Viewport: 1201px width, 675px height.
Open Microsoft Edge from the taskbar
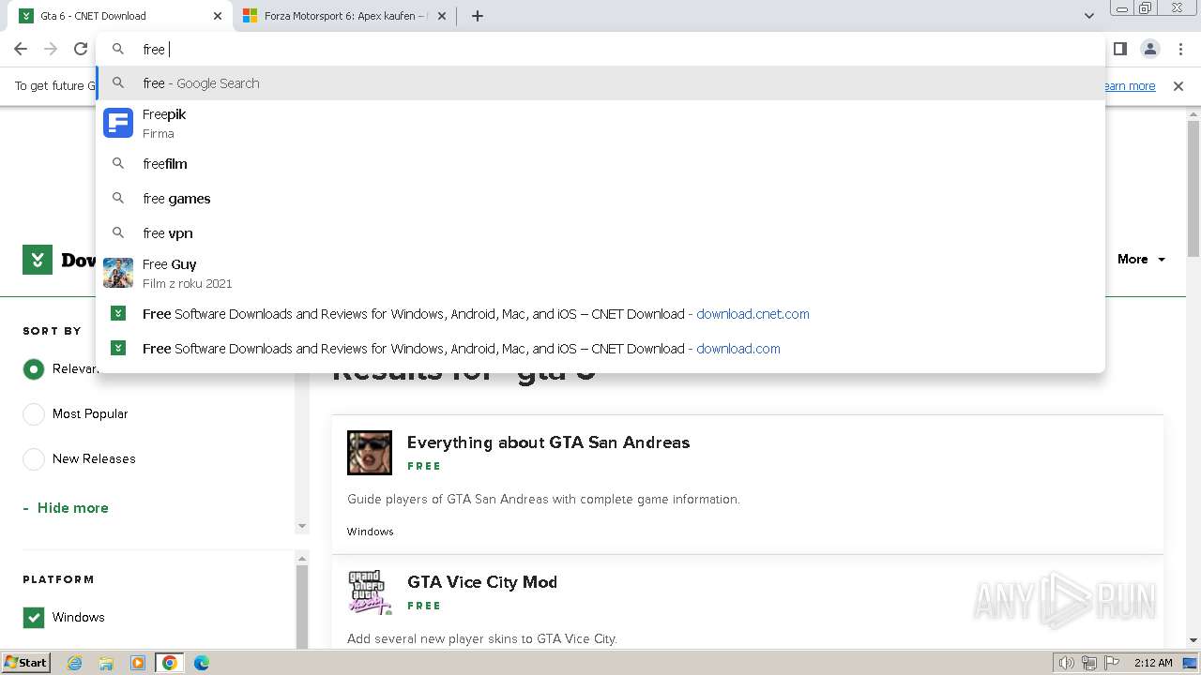(201, 663)
